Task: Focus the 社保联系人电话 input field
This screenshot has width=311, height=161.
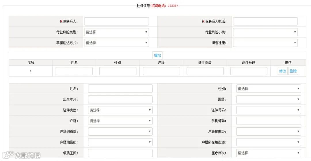Action: coord(265,21)
